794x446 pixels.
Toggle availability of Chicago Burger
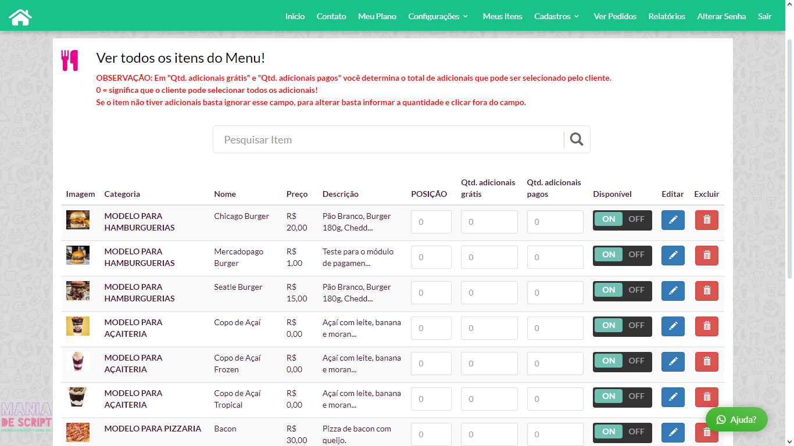pyautogui.click(x=622, y=220)
